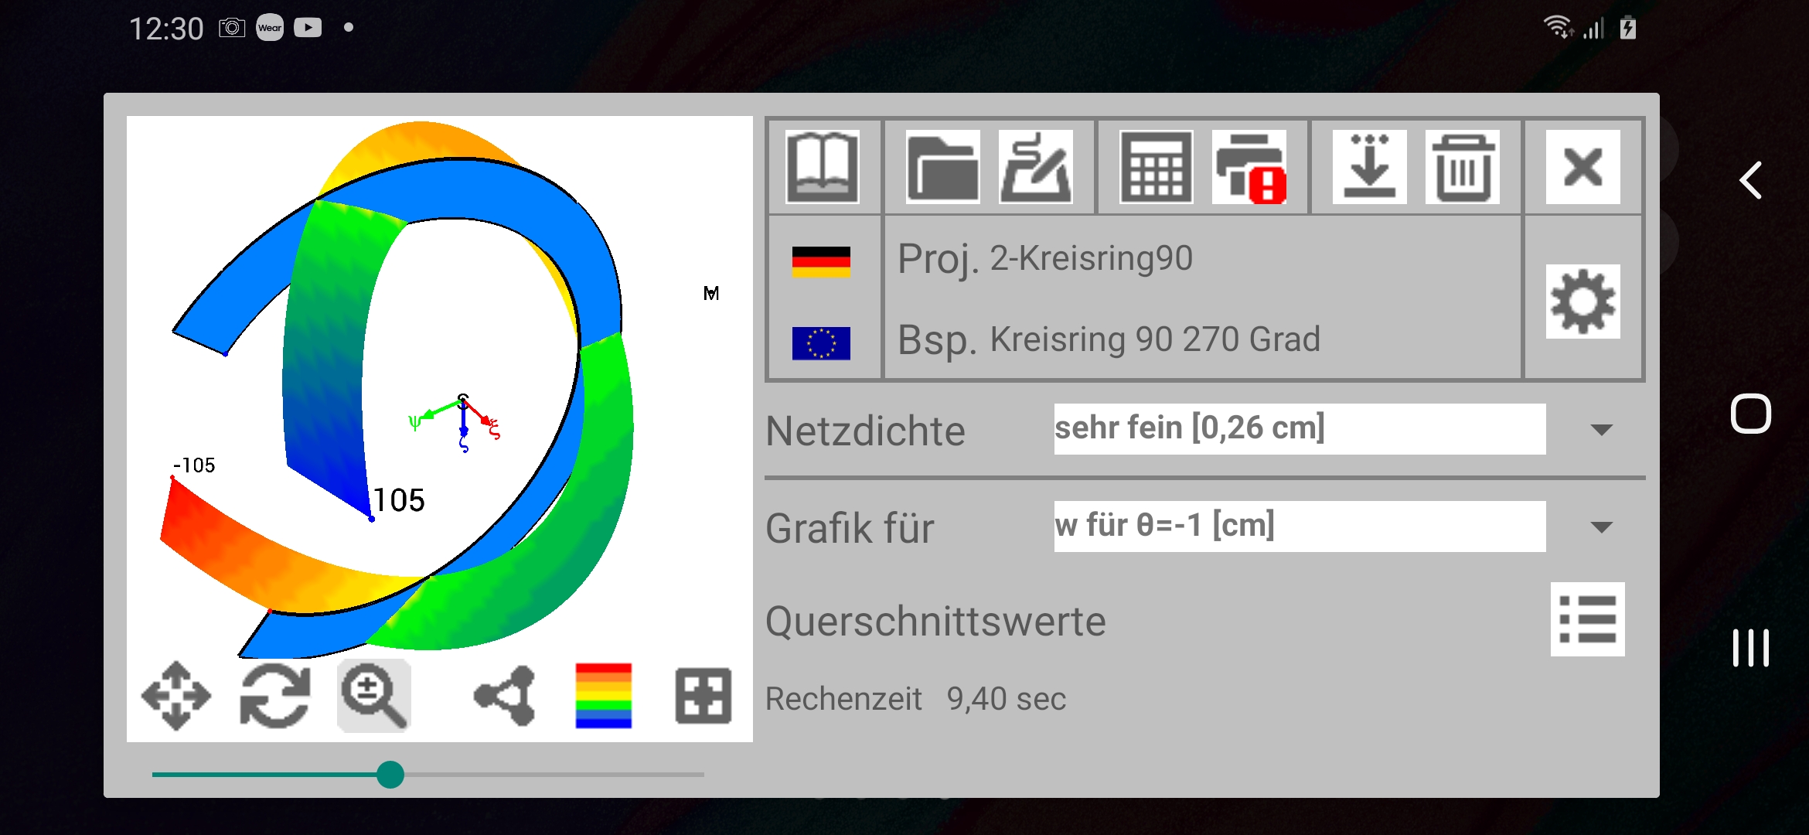Expand the Netzdichte dropdown arrow
Viewport: 1809px width, 835px height.
tap(1602, 430)
